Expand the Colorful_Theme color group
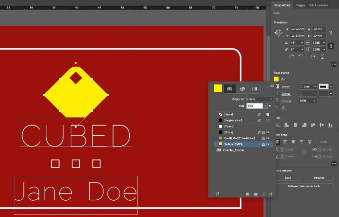This screenshot has width=339, height=217. tap(216, 150)
